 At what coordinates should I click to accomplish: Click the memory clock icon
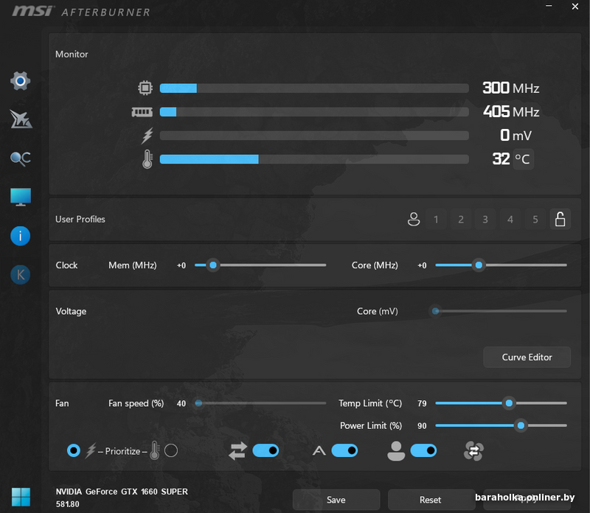tap(142, 112)
